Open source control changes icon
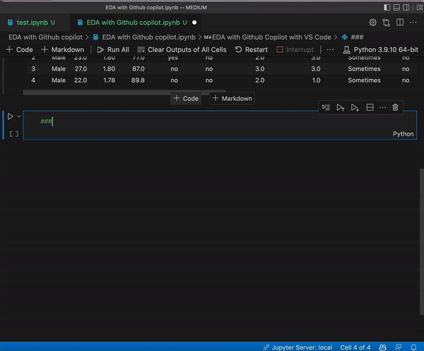This screenshot has height=351, width=424. click(386, 23)
